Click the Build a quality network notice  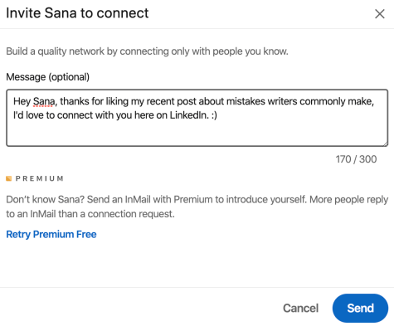tap(147, 51)
